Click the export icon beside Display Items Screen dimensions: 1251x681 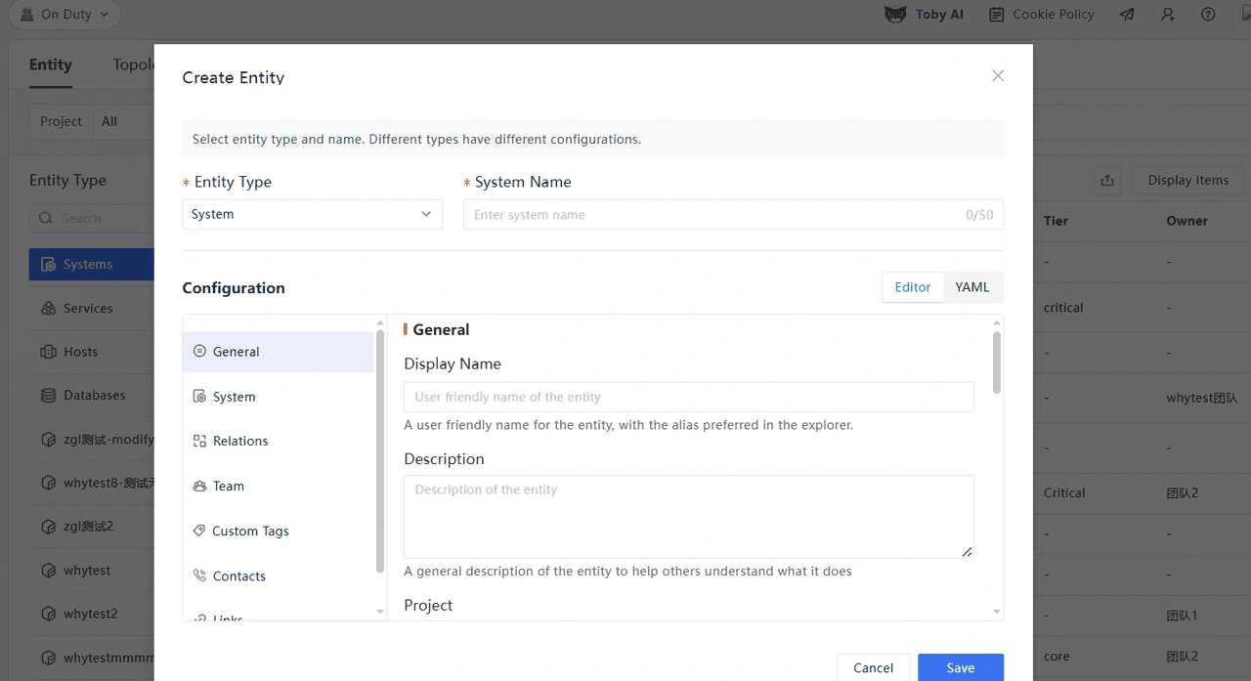coord(1107,180)
